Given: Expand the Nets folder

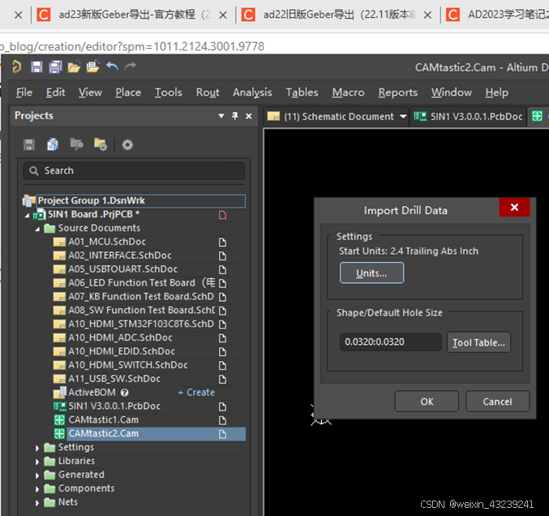Looking at the screenshot, I should click(x=37, y=503).
